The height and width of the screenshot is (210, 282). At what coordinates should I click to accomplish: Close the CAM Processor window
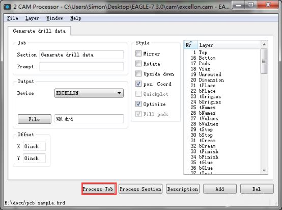tap(268, 5)
